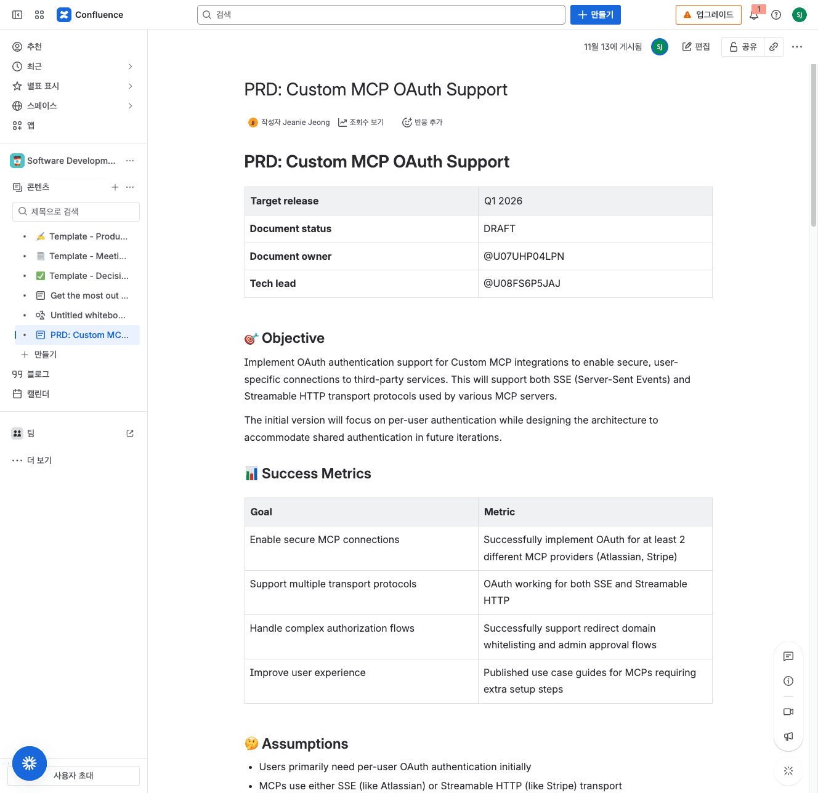The height and width of the screenshot is (793, 818).
Task: Show page details info icon
Action: (788, 681)
